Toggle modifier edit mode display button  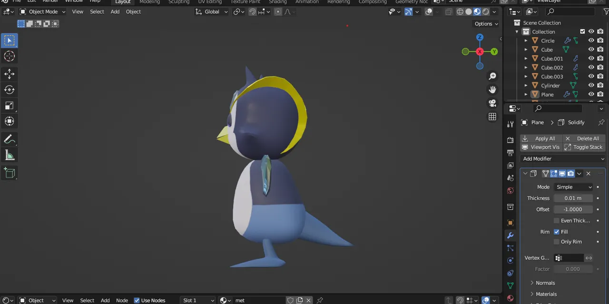coord(554,174)
